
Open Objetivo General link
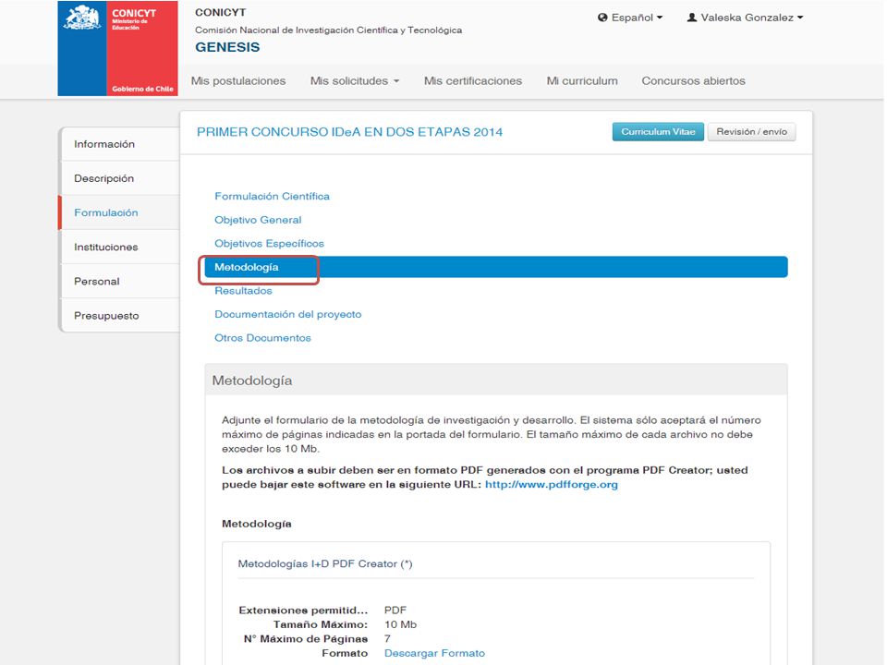[258, 220]
